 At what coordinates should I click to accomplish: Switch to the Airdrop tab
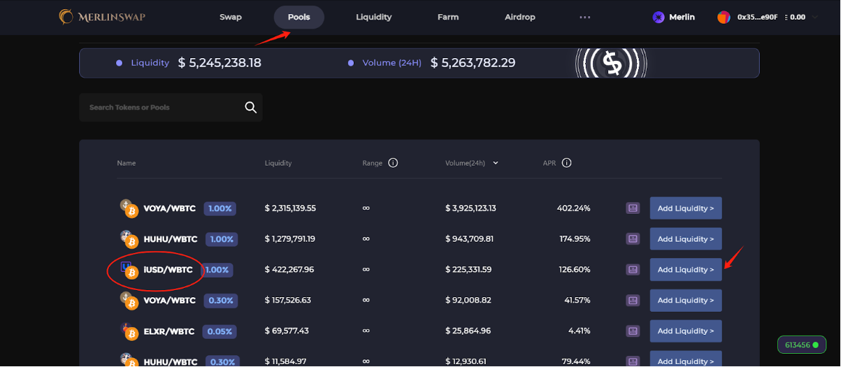click(520, 17)
